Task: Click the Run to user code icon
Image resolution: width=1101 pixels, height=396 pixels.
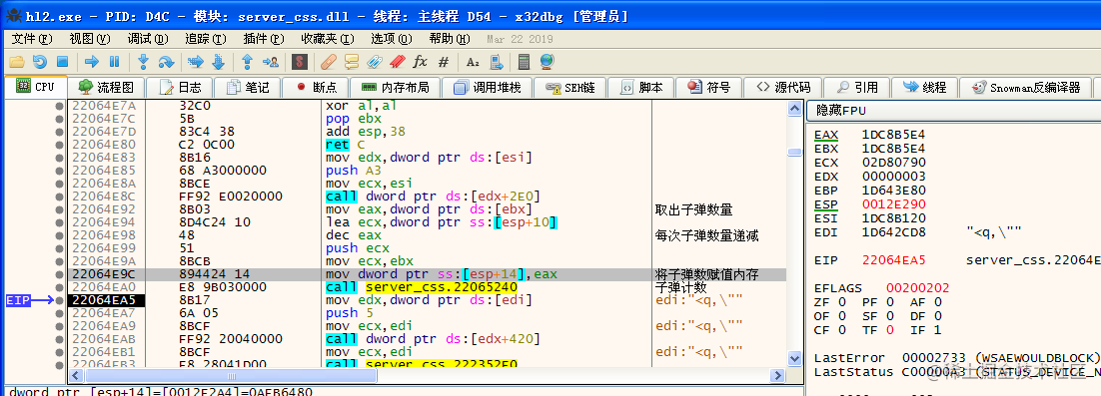Action: 271,62
